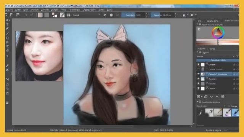The image size is (244, 137).
Task: Select the Move tool cross icon
Action: pos(7,56)
